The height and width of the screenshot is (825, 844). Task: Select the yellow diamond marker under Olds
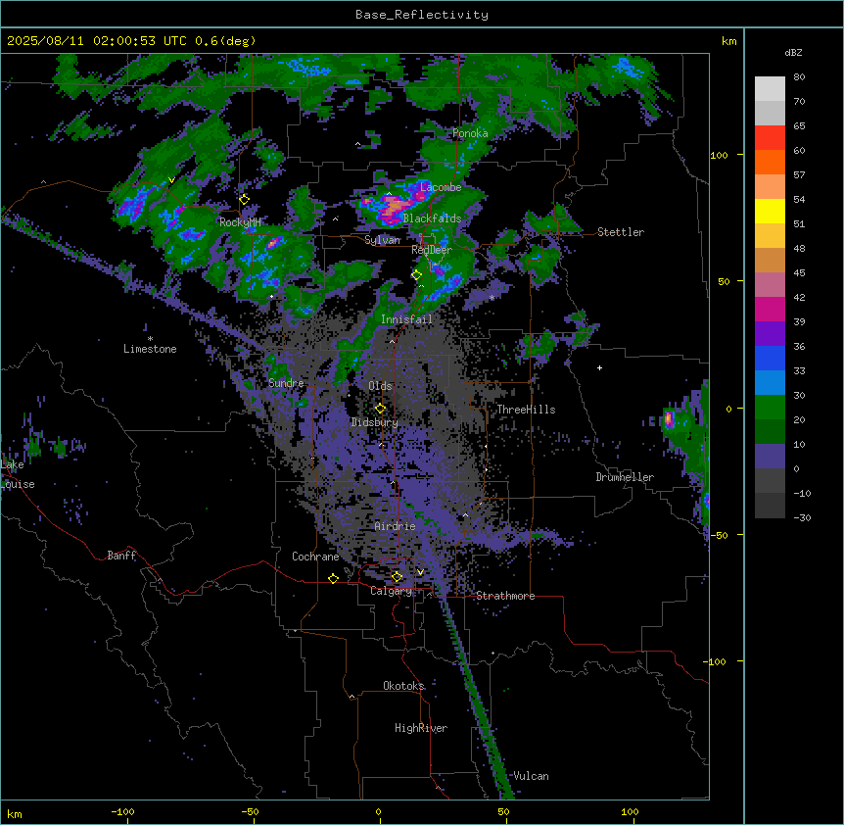click(x=381, y=409)
